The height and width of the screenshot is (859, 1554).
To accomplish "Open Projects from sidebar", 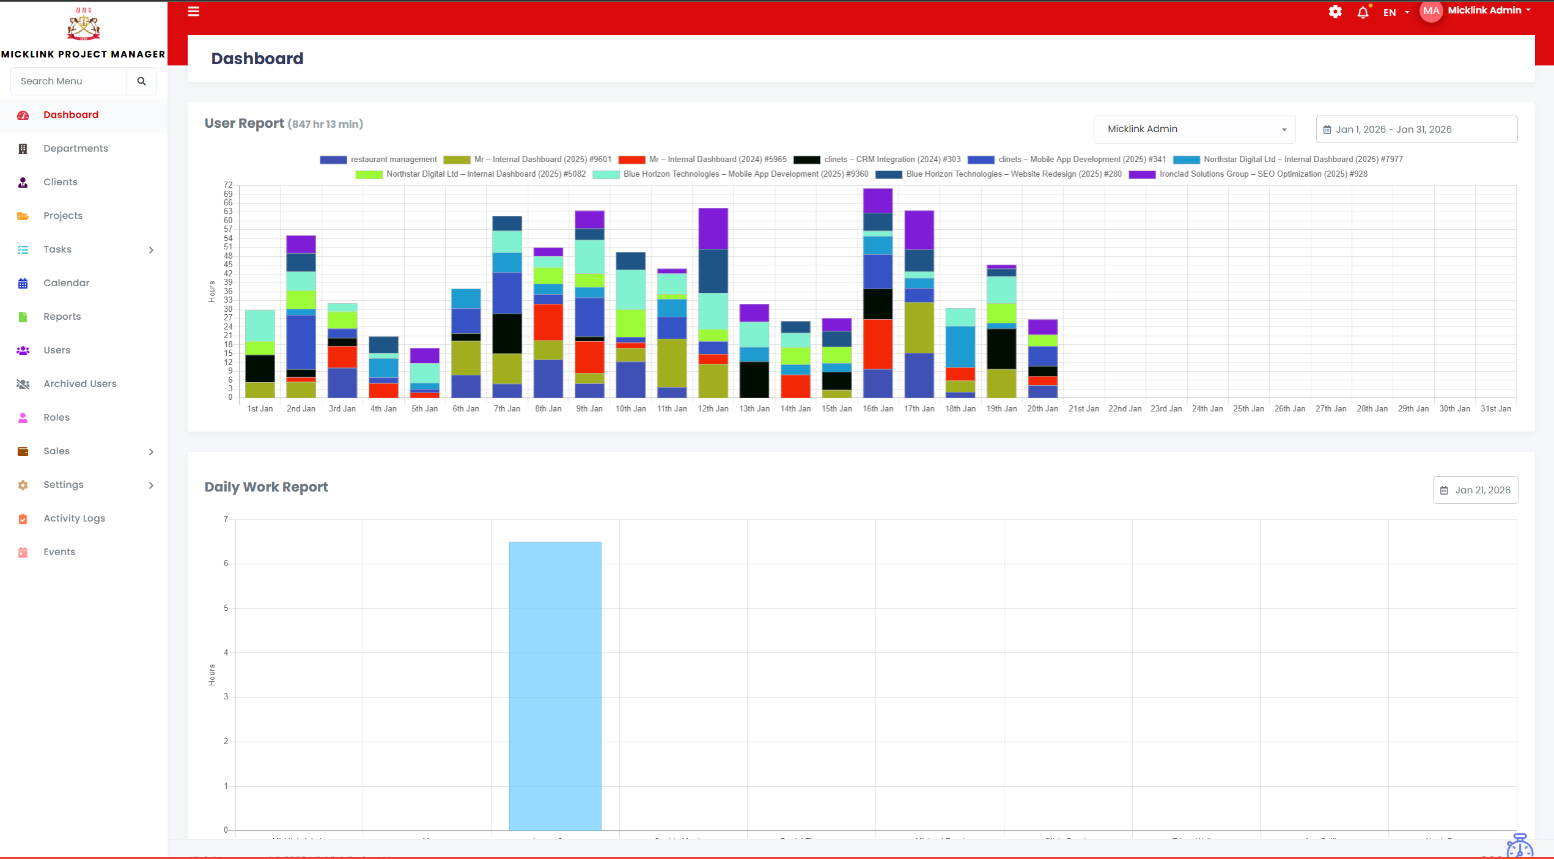I will pos(62,216).
